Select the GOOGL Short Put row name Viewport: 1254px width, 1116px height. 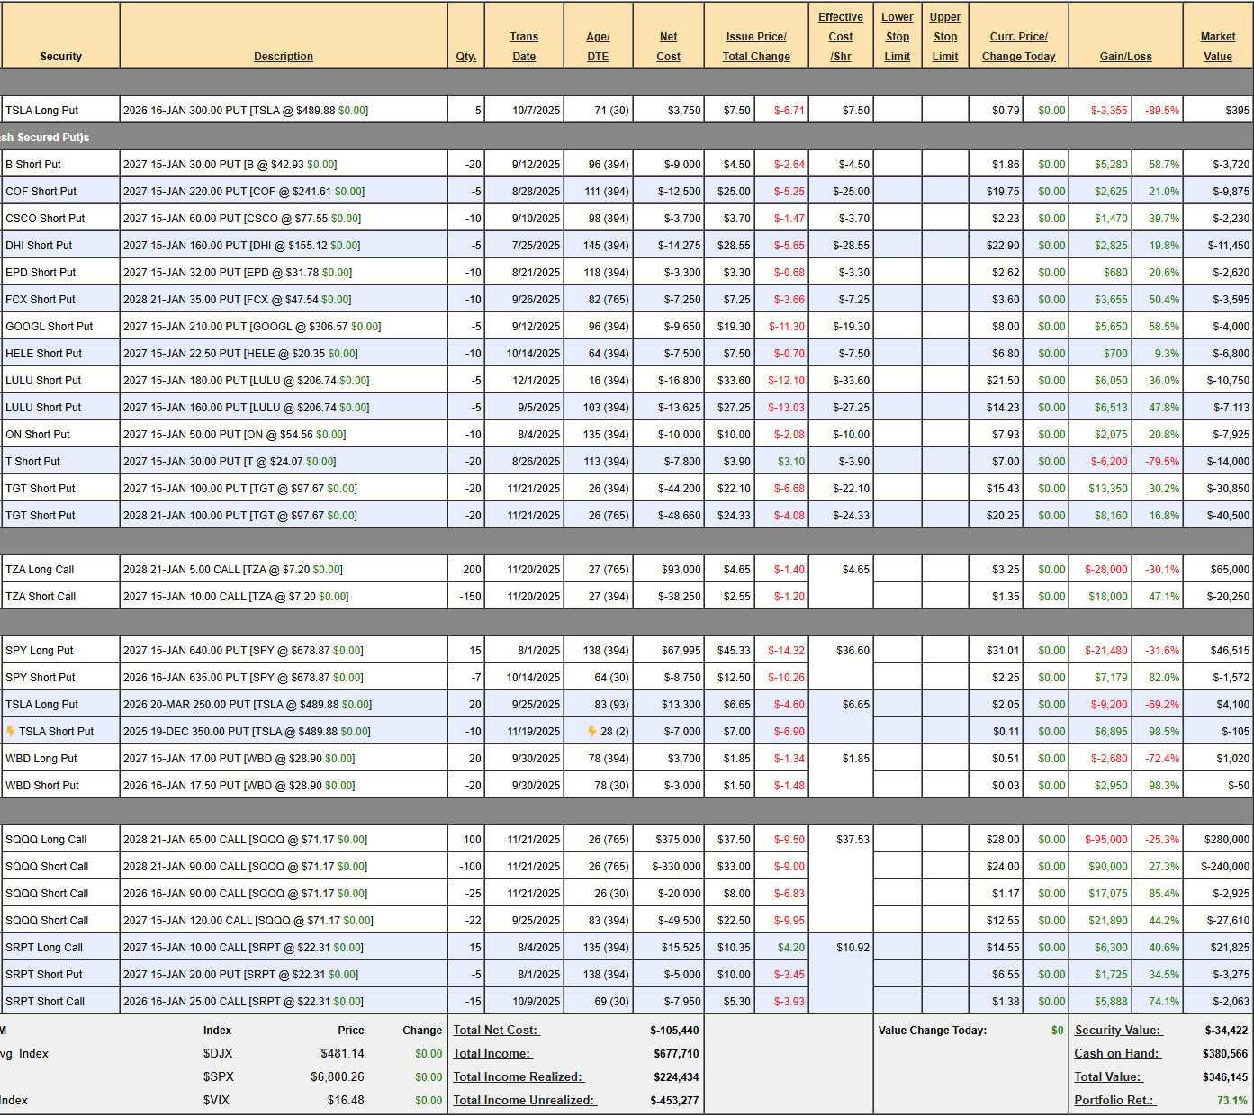coord(50,327)
